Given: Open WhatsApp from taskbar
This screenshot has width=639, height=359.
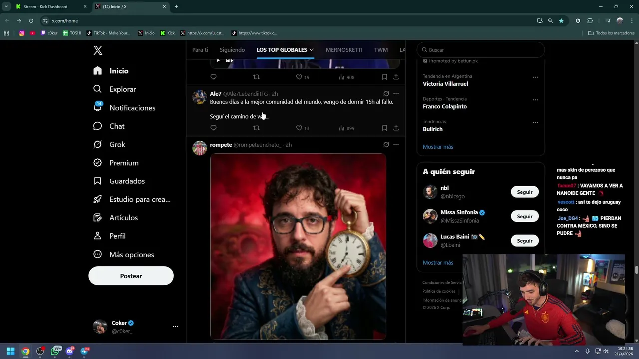Looking at the screenshot, I should (x=55, y=351).
